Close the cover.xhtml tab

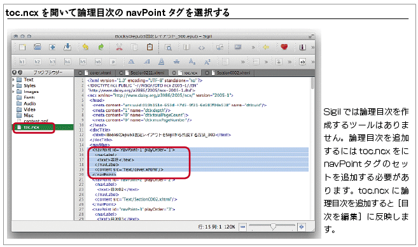coord(80,73)
